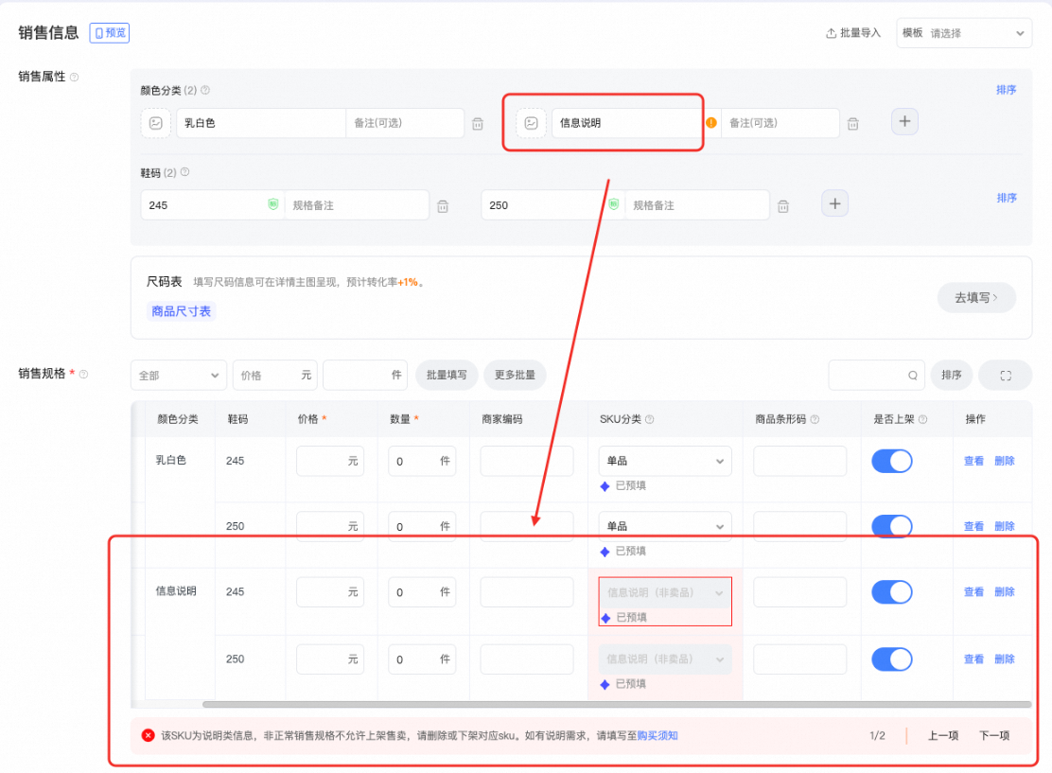Click 规格备注 field next to 250
The image size is (1052, 773).
tap(697, 204)
